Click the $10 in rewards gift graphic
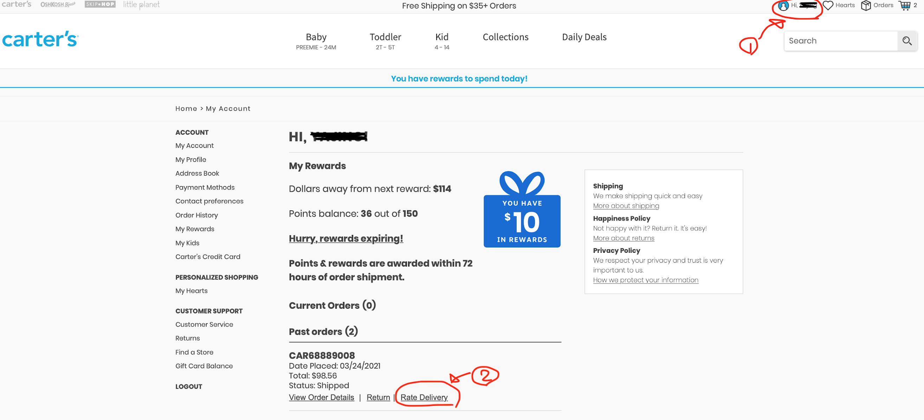 [x=522, y=221]
